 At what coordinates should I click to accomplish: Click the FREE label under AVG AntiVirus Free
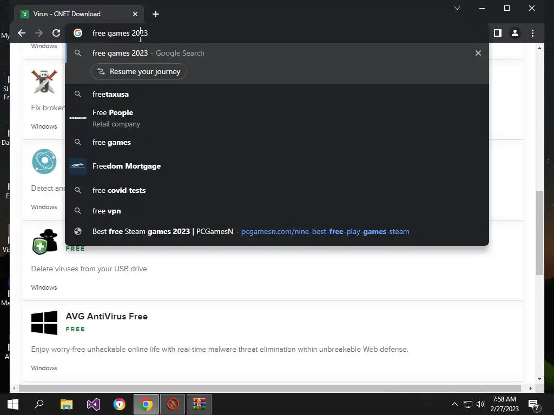(75, 329)
